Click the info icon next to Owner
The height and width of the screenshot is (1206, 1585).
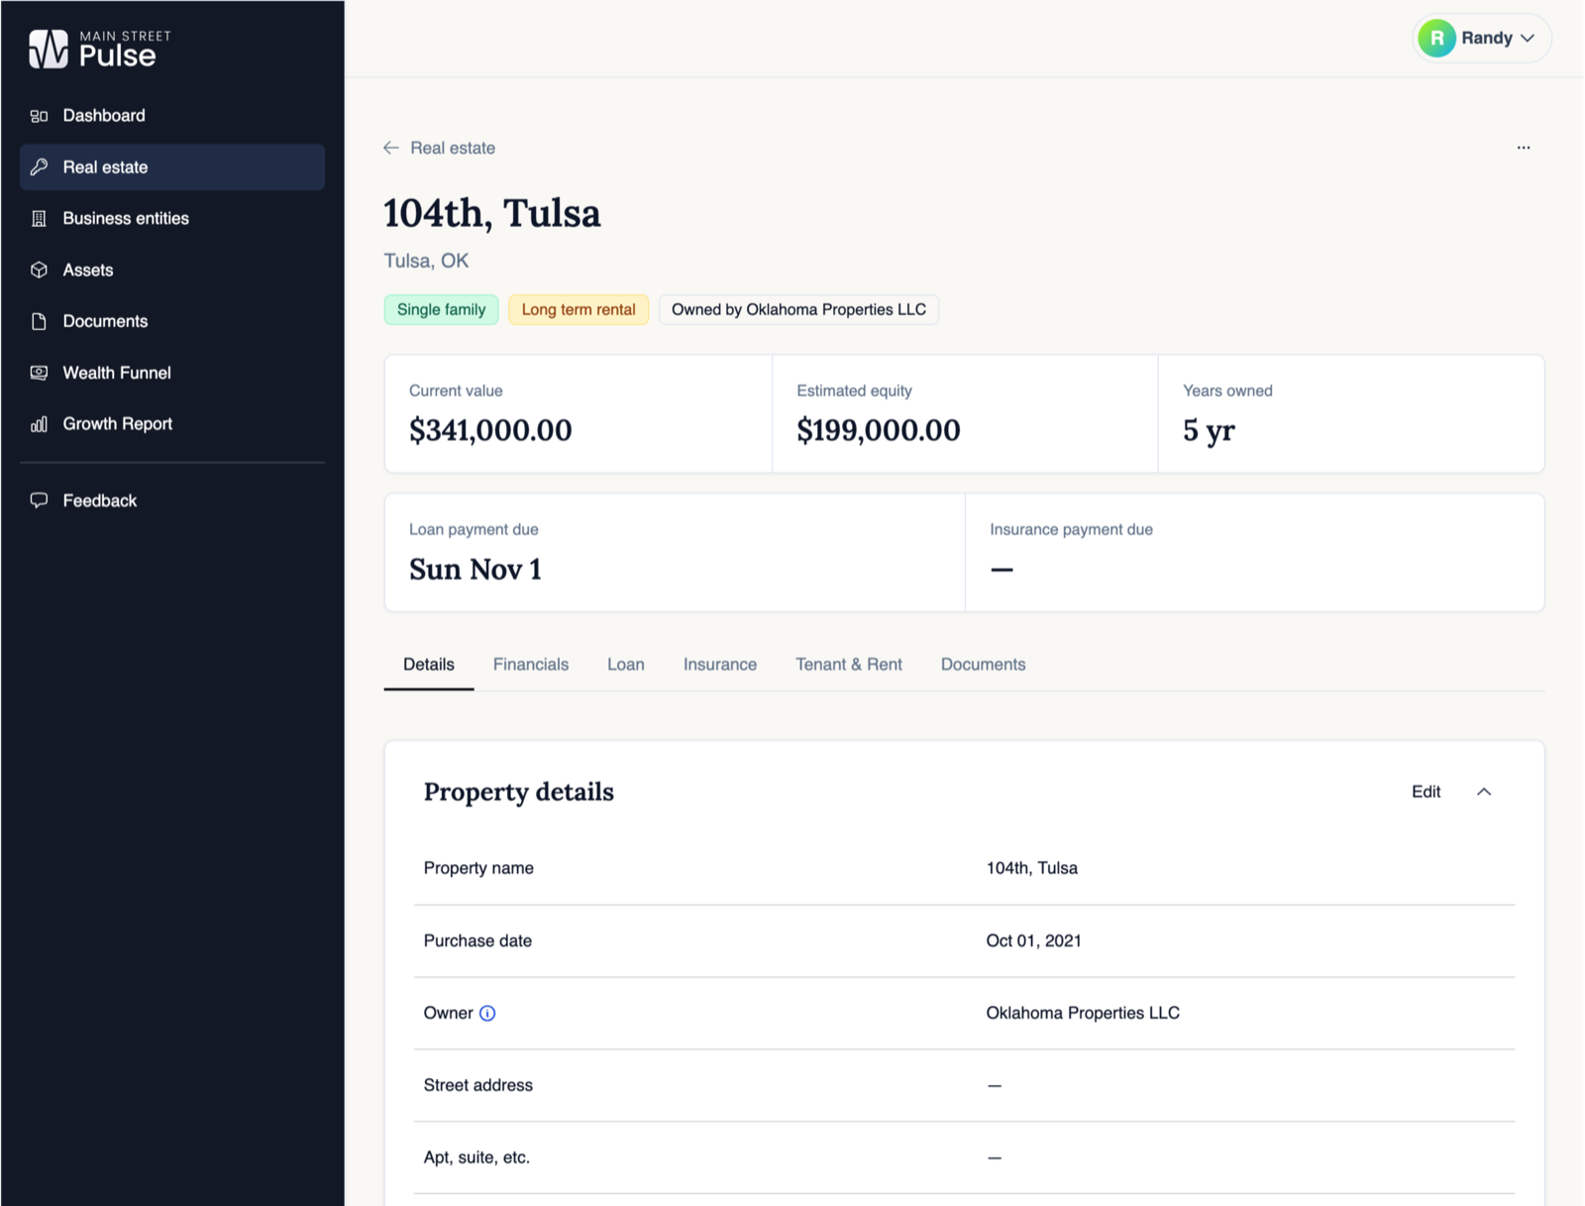point(487,1014)
